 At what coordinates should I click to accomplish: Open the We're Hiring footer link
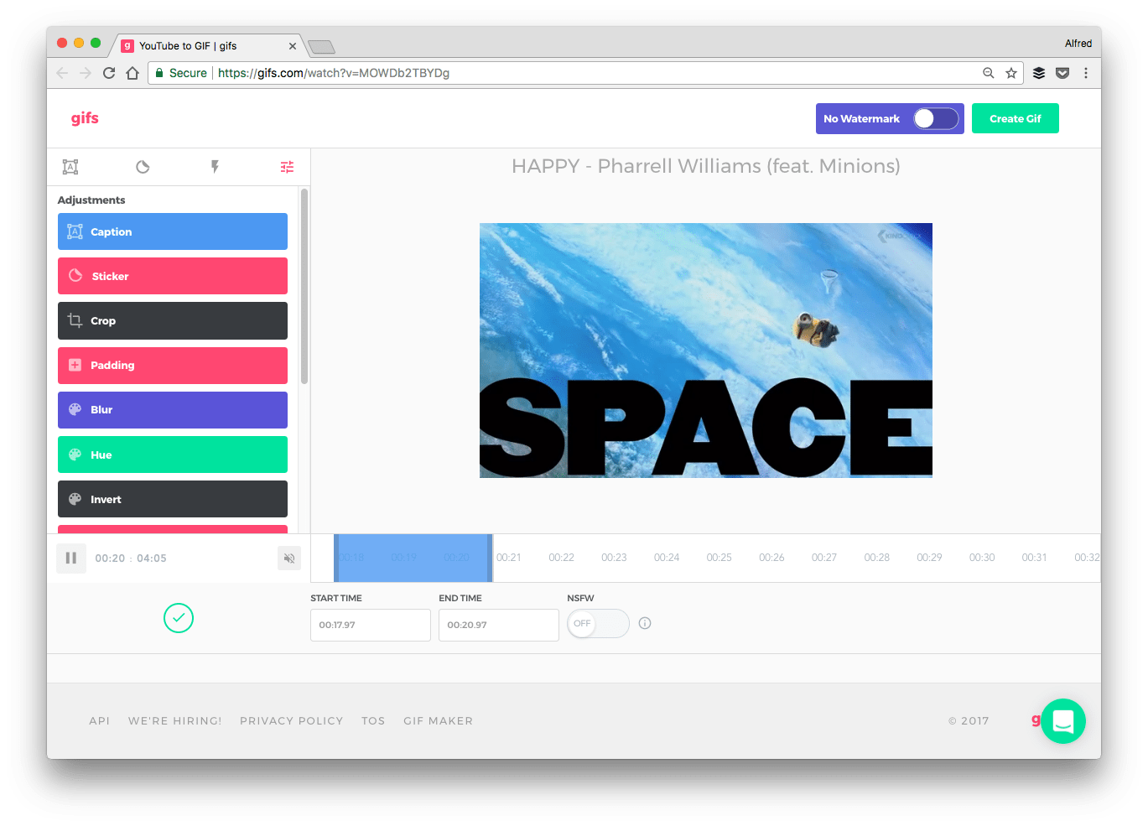(175, 720)
